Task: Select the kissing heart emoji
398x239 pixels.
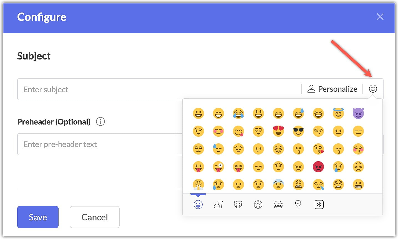Action: (x=318, y=149)
